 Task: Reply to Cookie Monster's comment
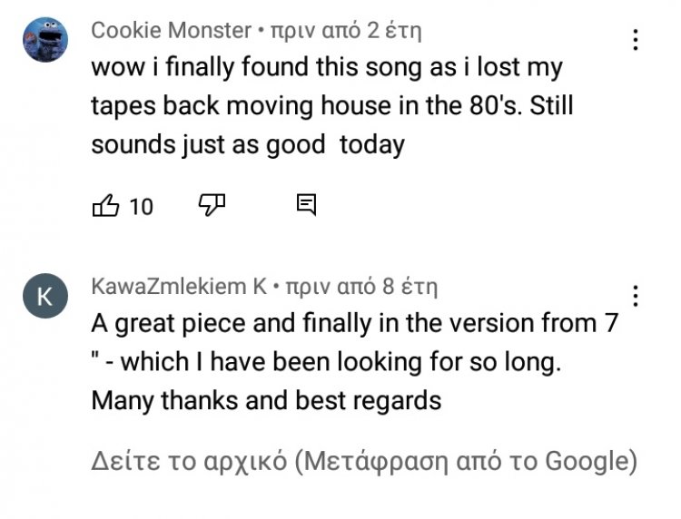307,205
